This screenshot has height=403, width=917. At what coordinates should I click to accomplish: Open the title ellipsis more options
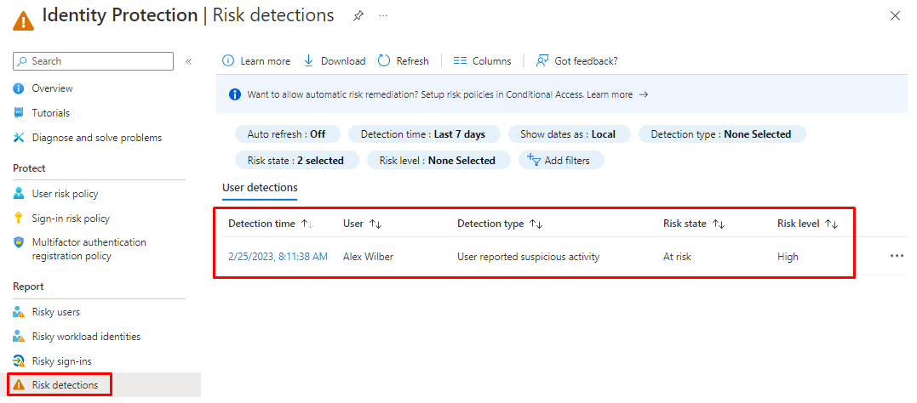[383, 16]
